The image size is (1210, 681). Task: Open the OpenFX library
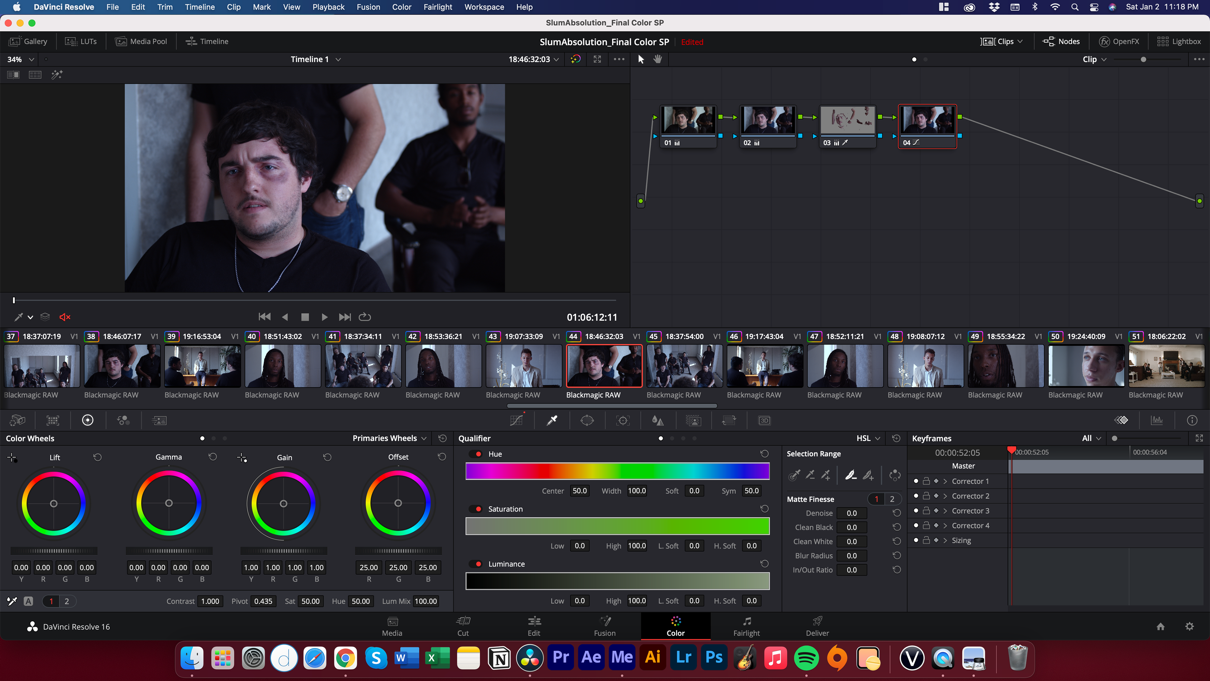click(1119, 41)
